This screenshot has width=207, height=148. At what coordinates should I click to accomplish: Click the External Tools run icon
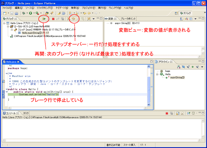pos(37,13)
